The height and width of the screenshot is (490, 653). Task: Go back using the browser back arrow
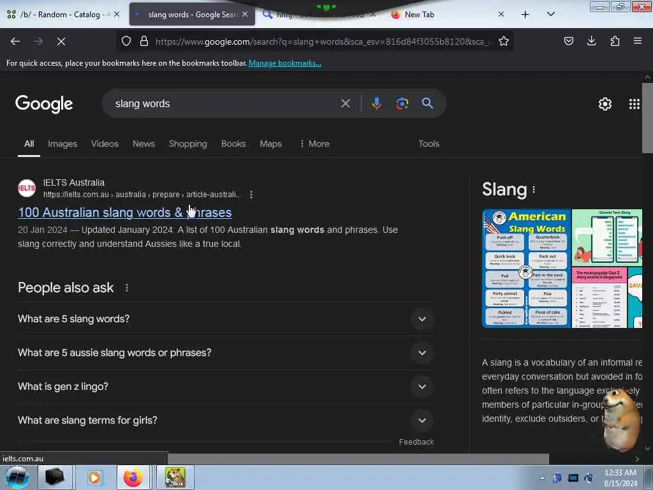(x=15, y=41)
